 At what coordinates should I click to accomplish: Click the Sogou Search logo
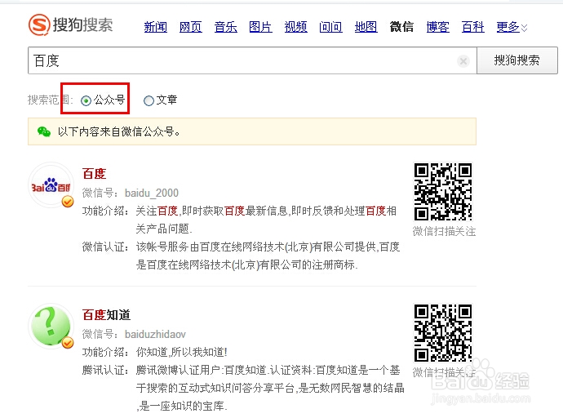coord(71,24)
